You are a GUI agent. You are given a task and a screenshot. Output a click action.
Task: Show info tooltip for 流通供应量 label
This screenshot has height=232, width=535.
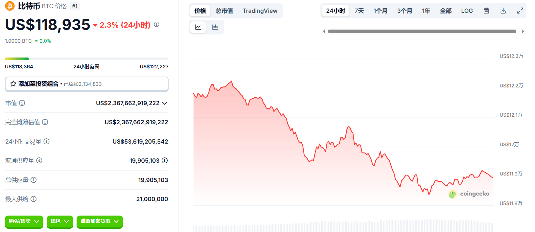tap(39, 160)
